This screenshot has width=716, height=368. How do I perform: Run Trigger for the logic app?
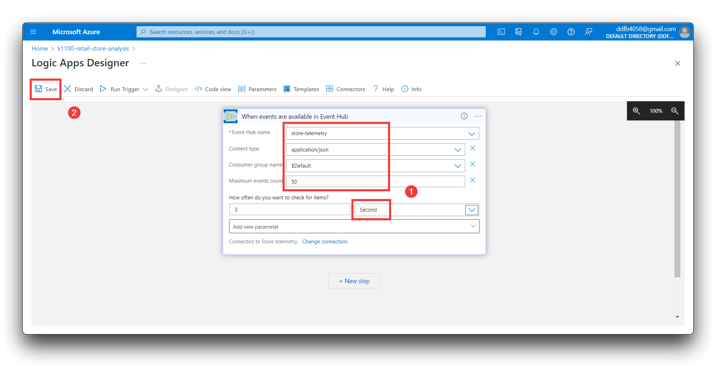120,89
